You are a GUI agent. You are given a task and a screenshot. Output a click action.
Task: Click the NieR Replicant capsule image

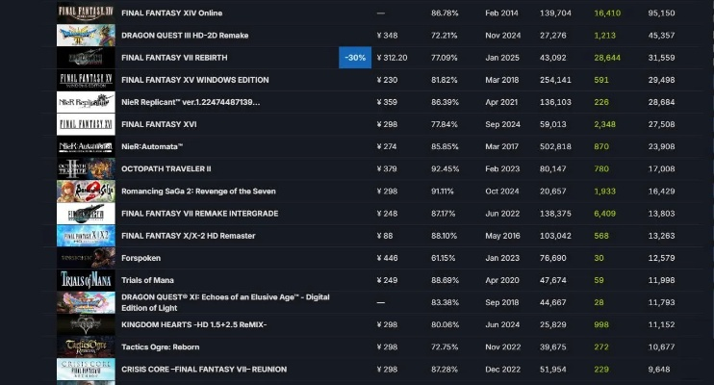pyautogui.click(x=86, y=102)
